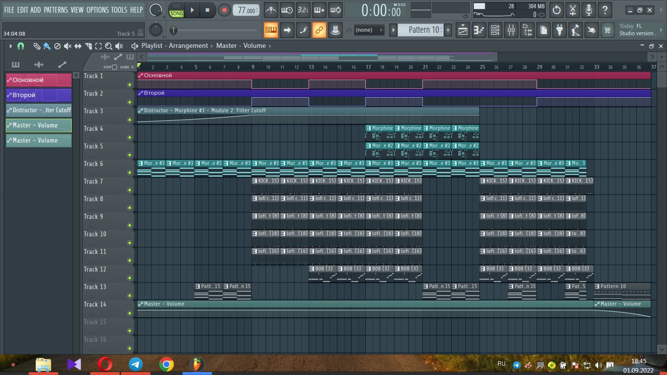The height and width of the screenshot is (375, 667).
Task: Start playback with the play button
Action: tap(192, 10)
